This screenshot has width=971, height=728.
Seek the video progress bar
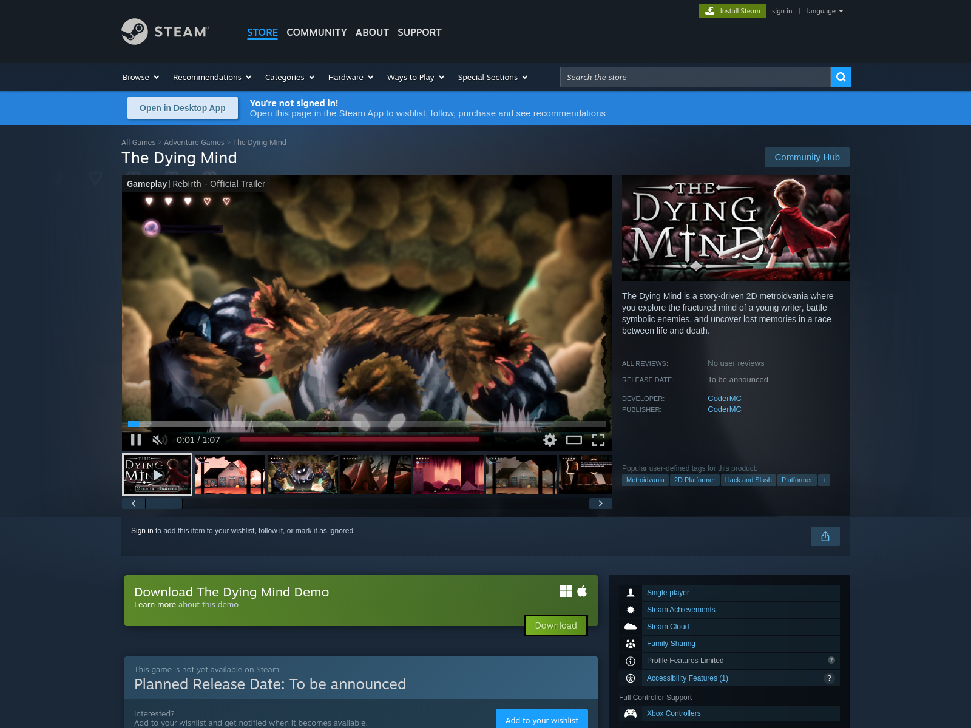[367, 424]
